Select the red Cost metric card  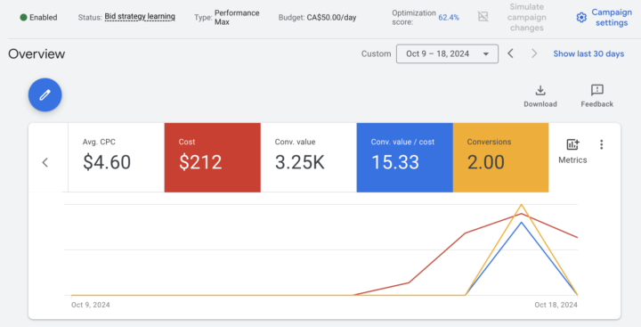click(213, 158)
